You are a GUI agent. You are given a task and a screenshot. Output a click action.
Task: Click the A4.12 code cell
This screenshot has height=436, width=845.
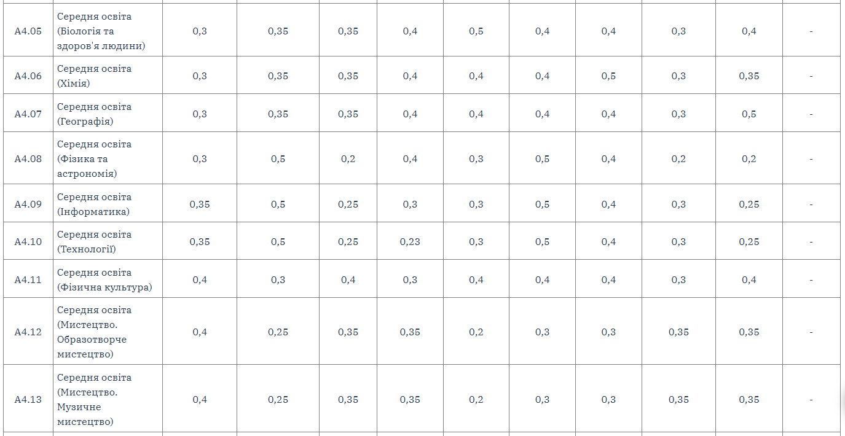[28, 332]
